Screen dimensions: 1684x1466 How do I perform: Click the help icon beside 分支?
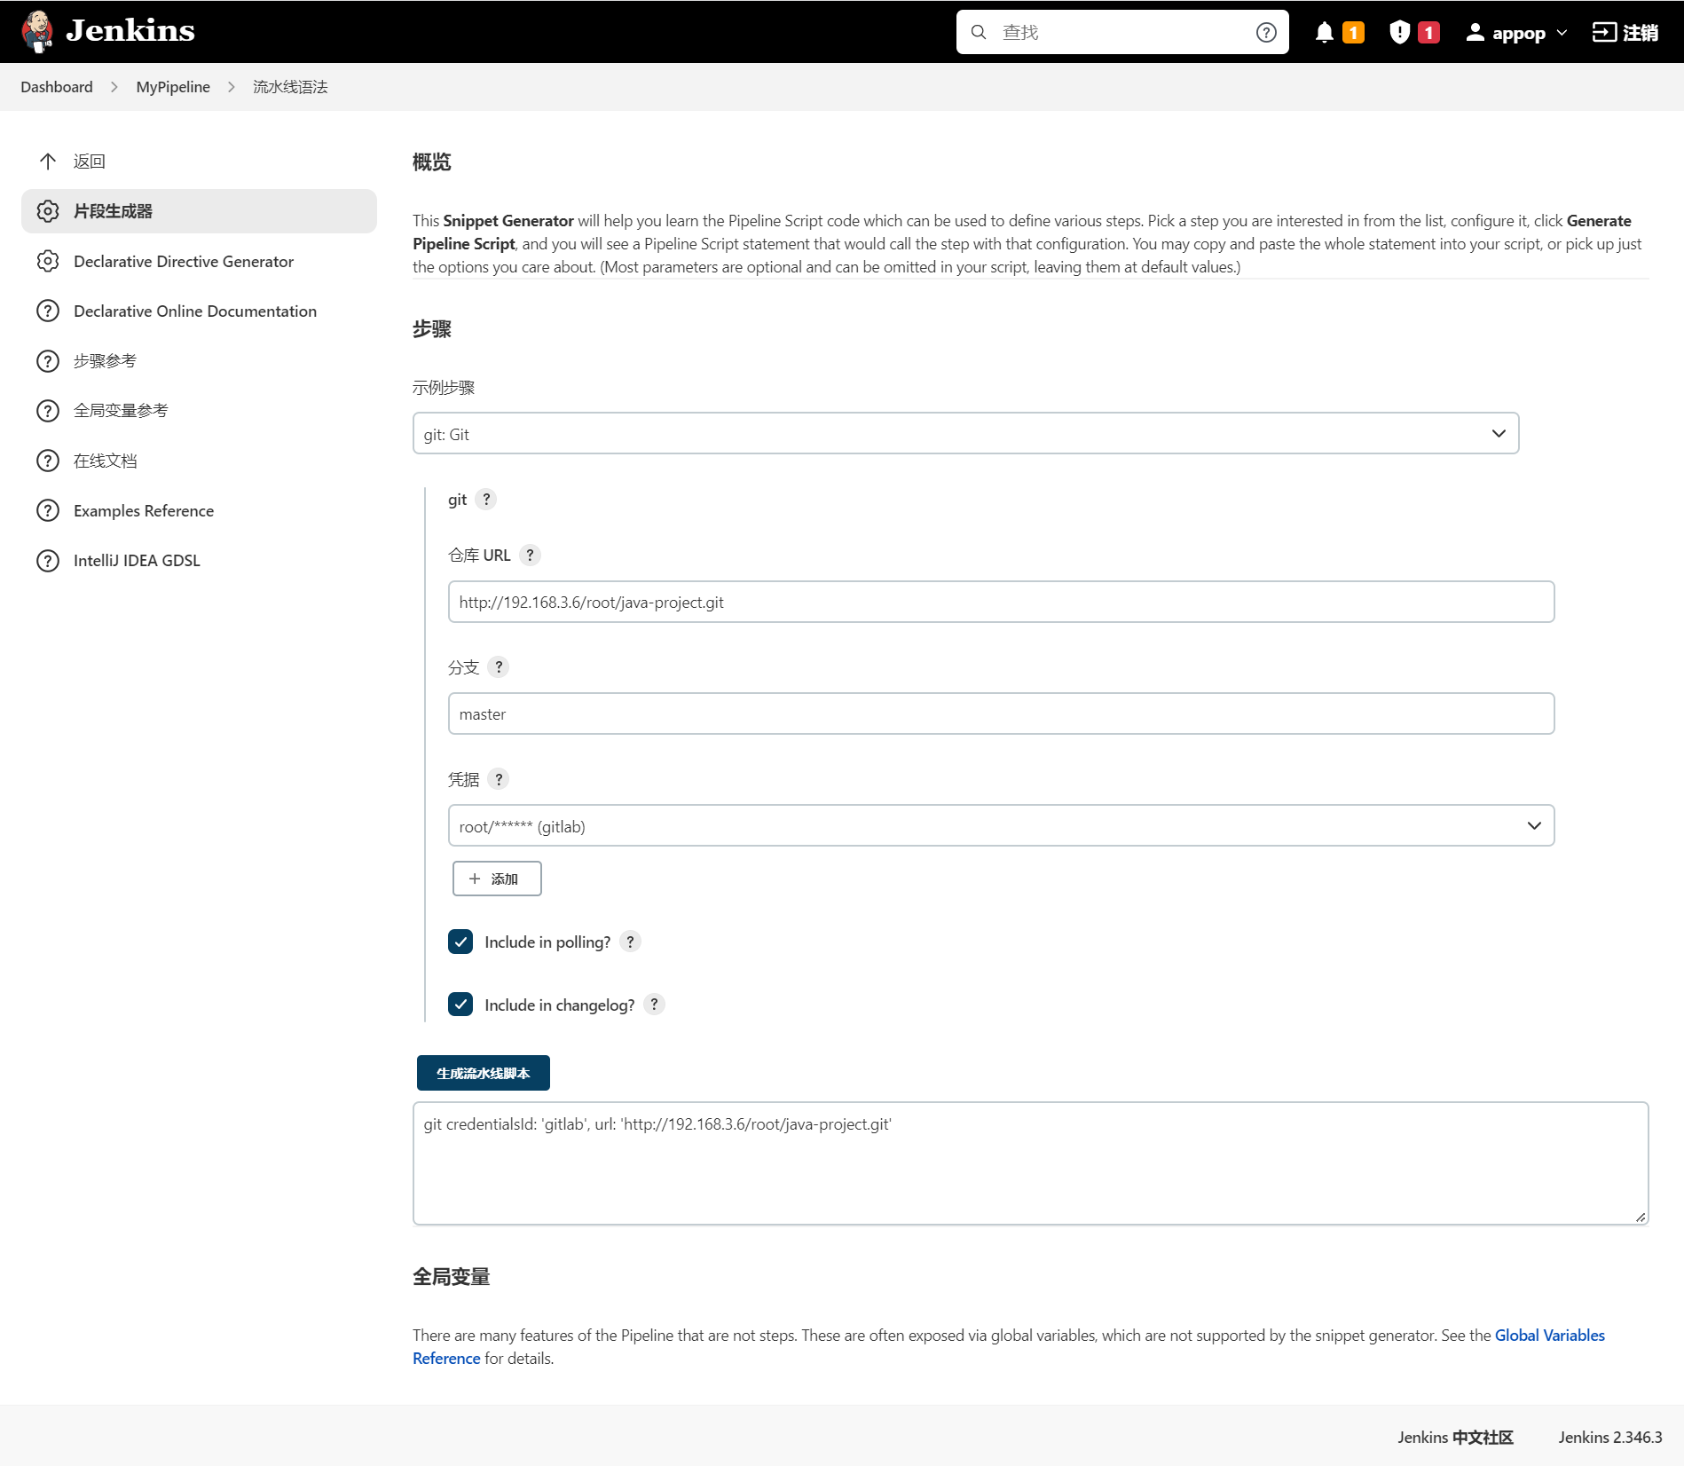[499, 667]
